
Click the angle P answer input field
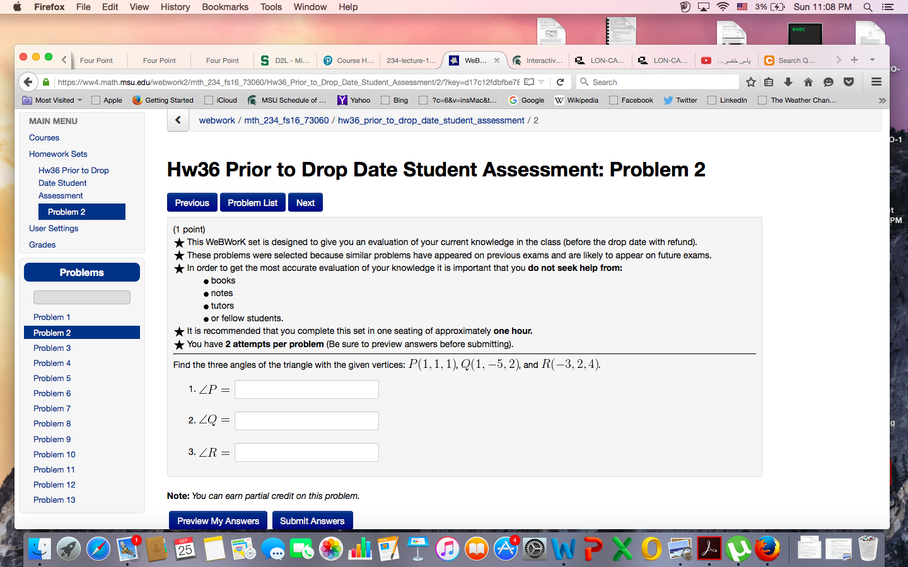click(306, 389)
